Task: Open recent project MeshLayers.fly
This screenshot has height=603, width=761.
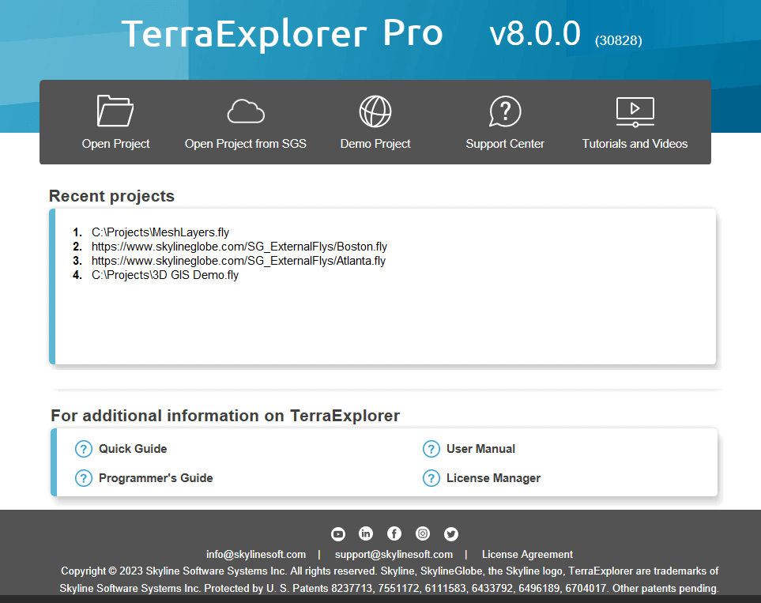Action: (160, 232)
